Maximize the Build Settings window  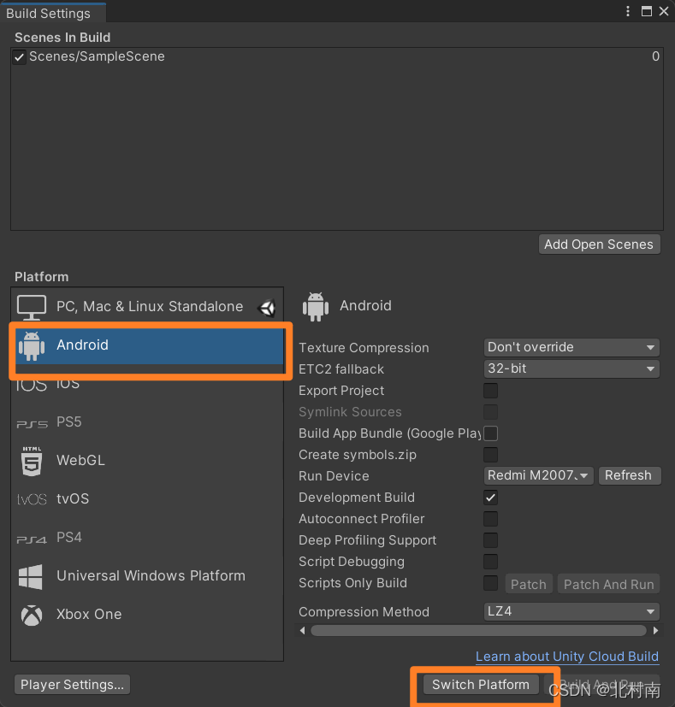(x=647, y=11)
